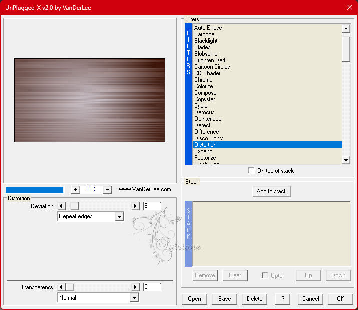
Task: Click the empty stack list box
Action: point(272,234)
